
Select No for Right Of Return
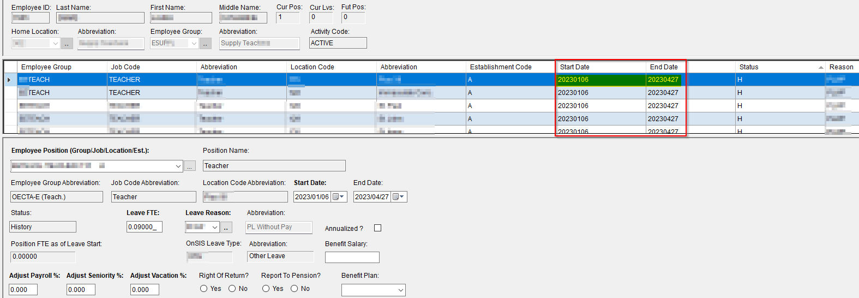[232, 289]
